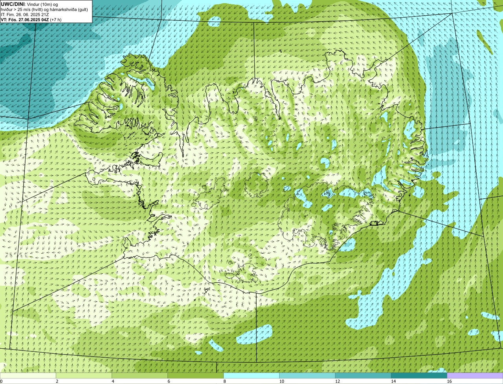This screenshot has height=384, width=503.
Task: Pick the 10–12 m/s light teal legend swatch
Action: click(x=307, y=376)
